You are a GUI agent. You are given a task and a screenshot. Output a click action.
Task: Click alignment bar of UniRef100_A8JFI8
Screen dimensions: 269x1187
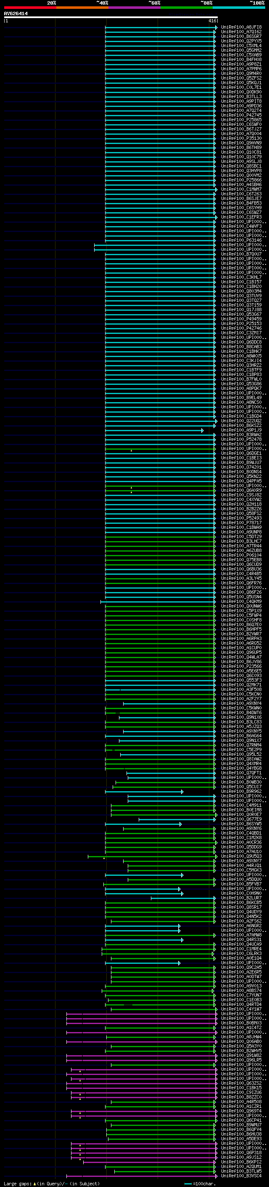pos(161,27)
